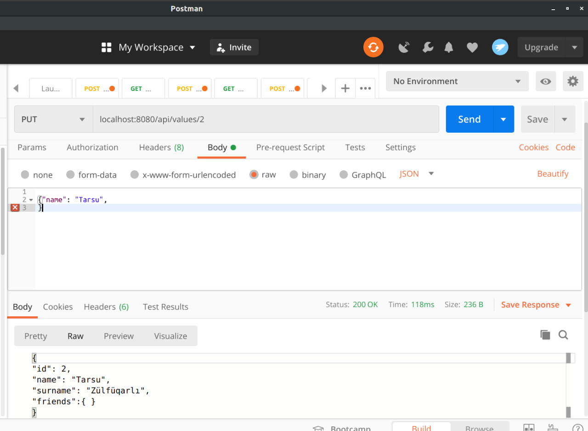Open the PUT method dropdown

click(53, 119)
